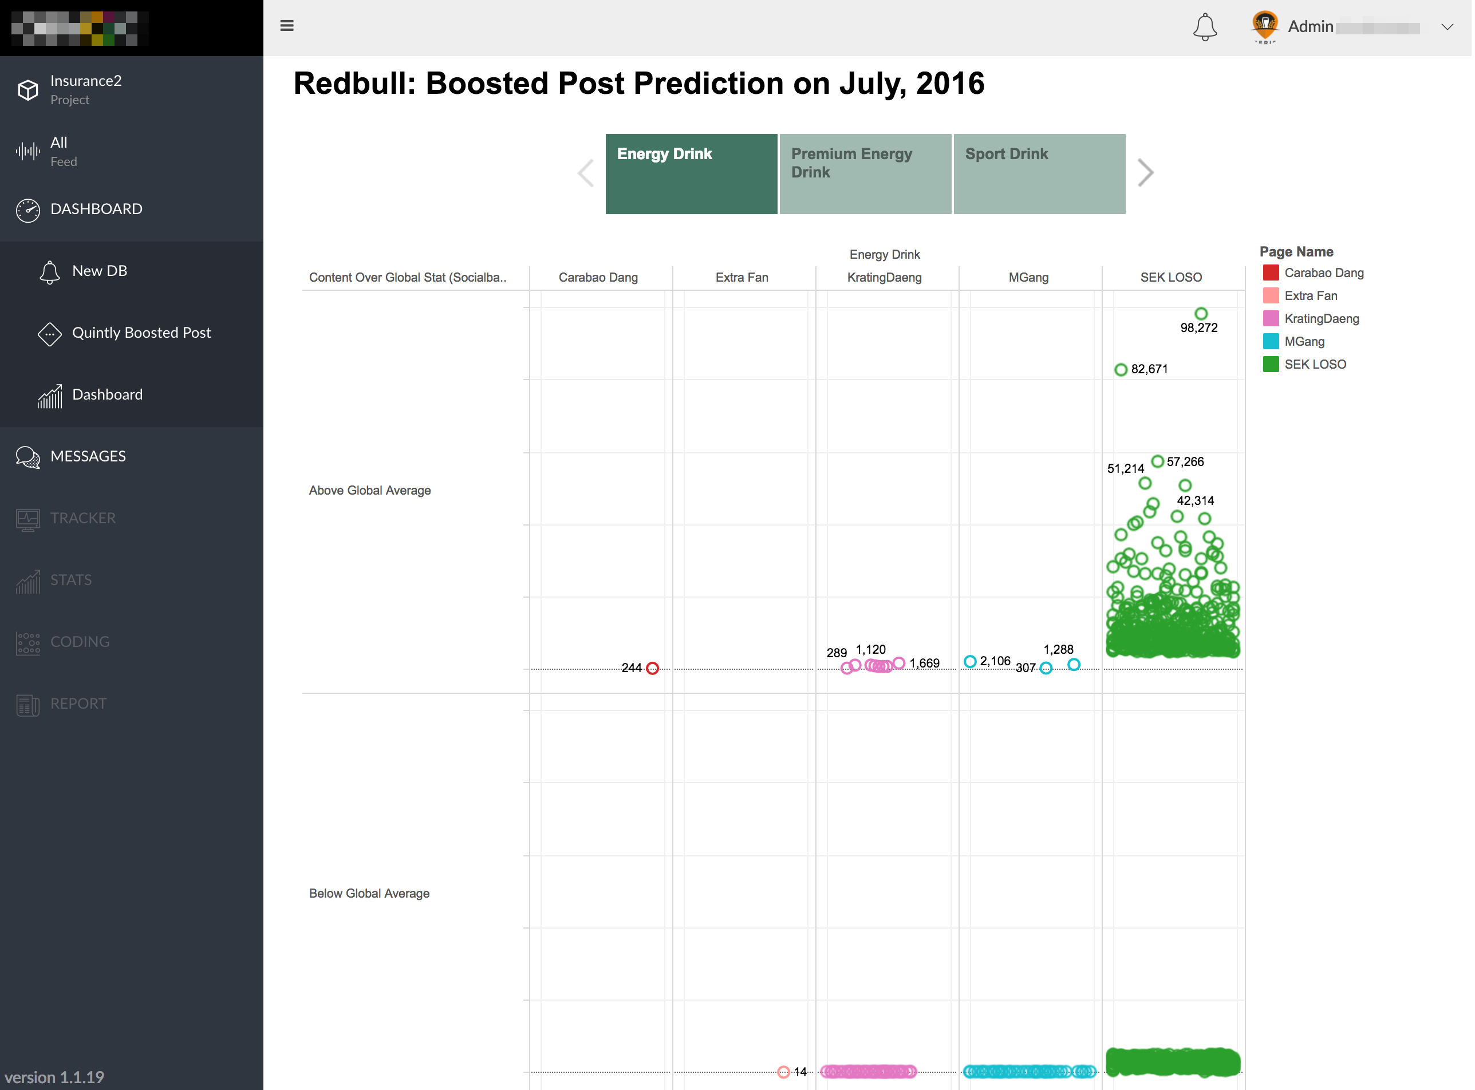The width and height of the screenshot is (1475, 1090).
Task: Open the Insurance2 Project item
Action: point(132,90)
